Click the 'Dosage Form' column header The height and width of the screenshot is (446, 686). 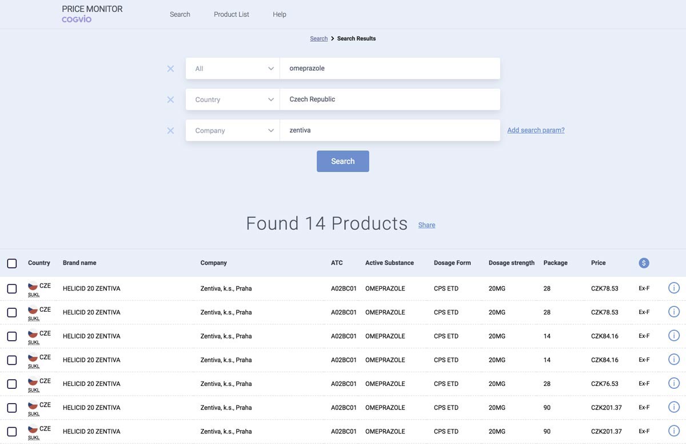pos(452,263)
